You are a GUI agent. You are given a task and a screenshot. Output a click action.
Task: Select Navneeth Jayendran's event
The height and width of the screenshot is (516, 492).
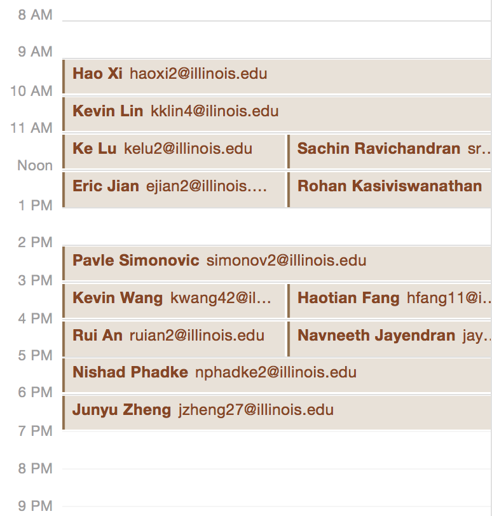[390, 338]
